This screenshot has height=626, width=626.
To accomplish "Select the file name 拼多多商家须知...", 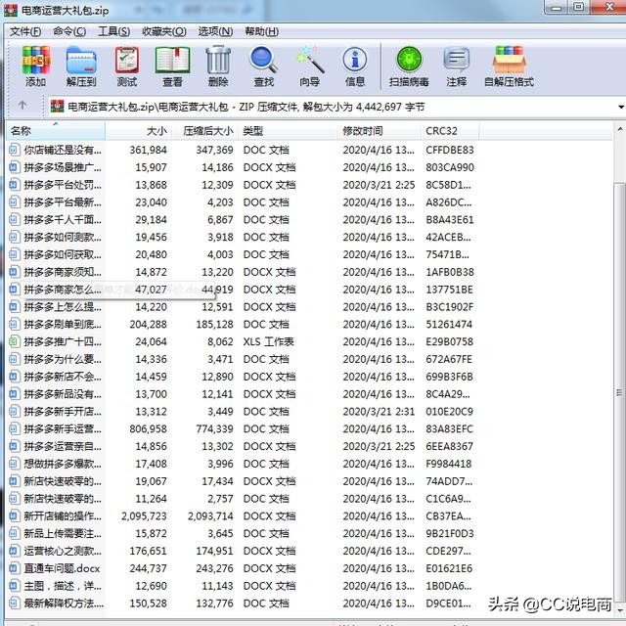I will 63,272.
